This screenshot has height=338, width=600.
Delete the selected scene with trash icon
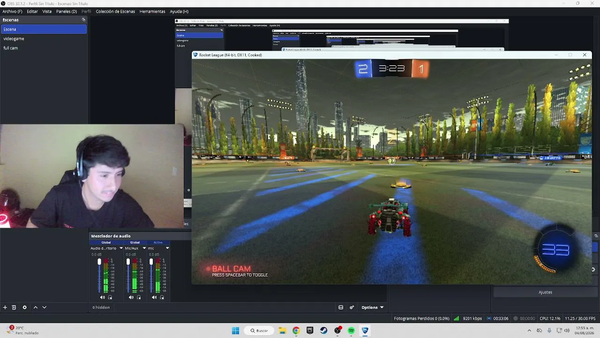14,307
